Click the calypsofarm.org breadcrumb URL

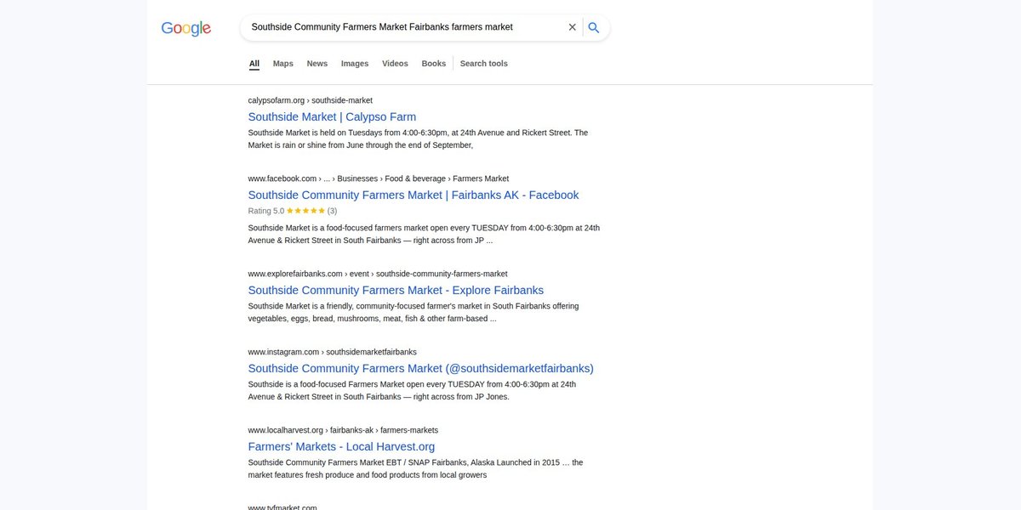coord(311,100)
